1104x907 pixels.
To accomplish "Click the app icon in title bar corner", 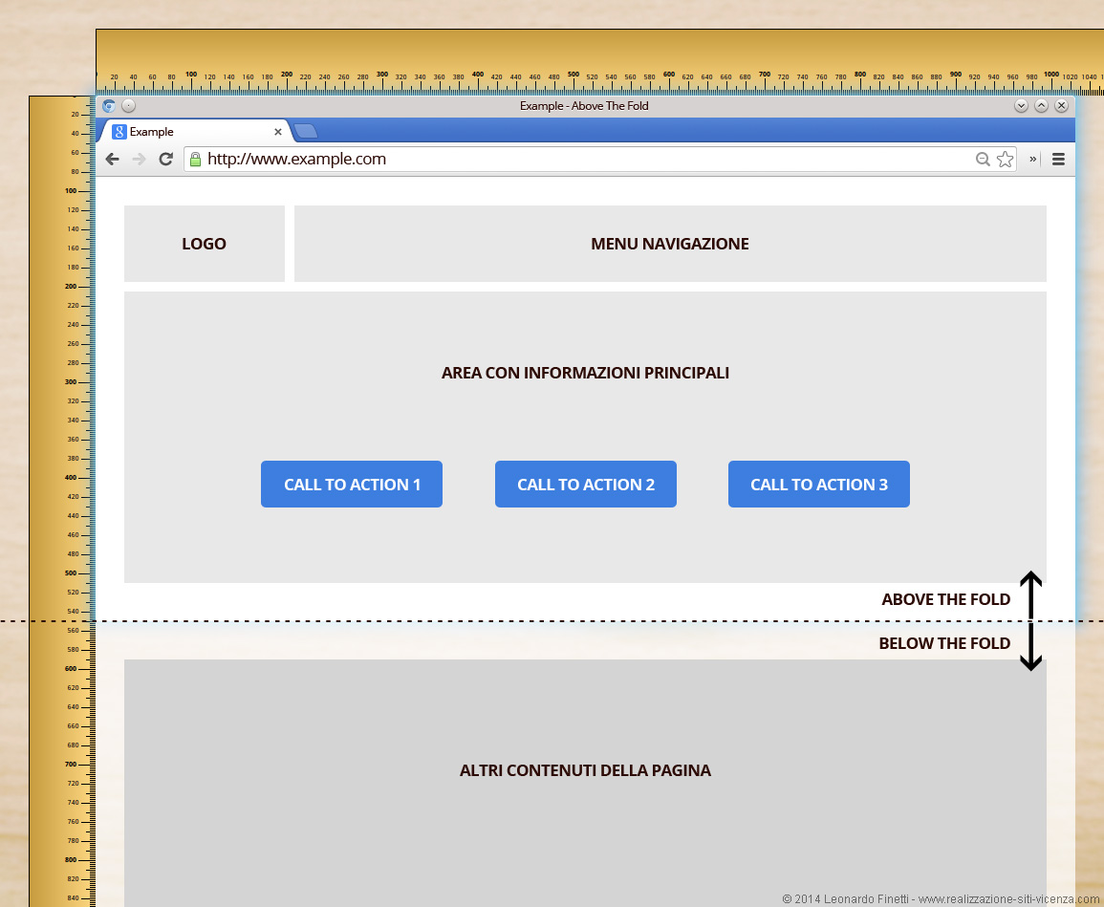I will click(x=109, y=106).
